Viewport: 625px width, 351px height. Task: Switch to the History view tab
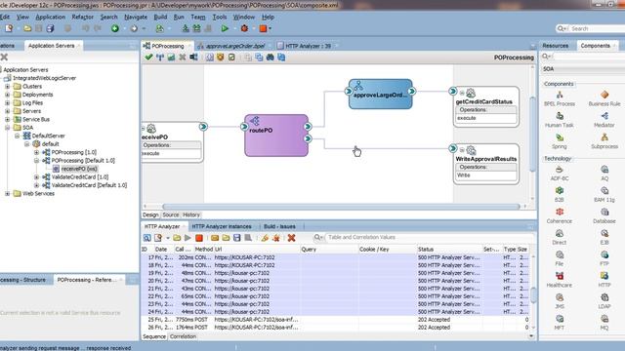click(191, 214)
